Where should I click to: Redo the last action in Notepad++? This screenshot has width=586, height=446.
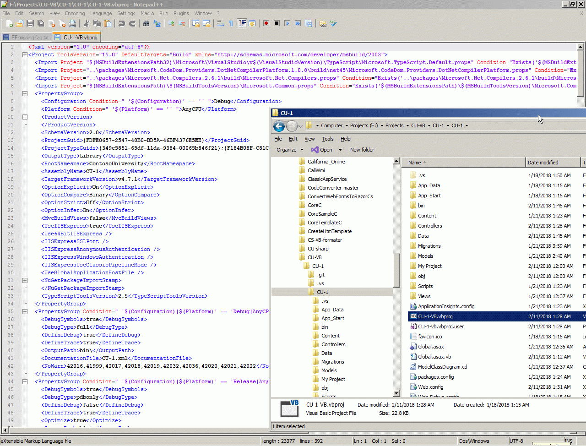[x=132, y=23]
